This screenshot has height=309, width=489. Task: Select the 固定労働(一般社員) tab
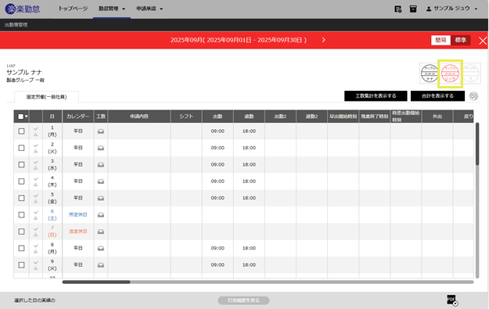[x=46, y=97]
